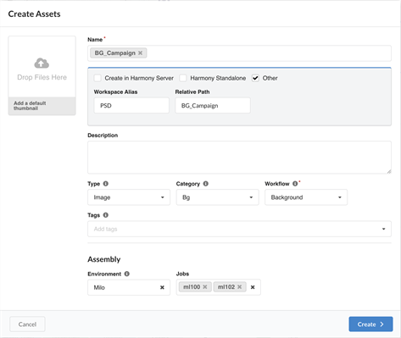
Task: Open the Environment info icon
Action: tap(127, 274)
